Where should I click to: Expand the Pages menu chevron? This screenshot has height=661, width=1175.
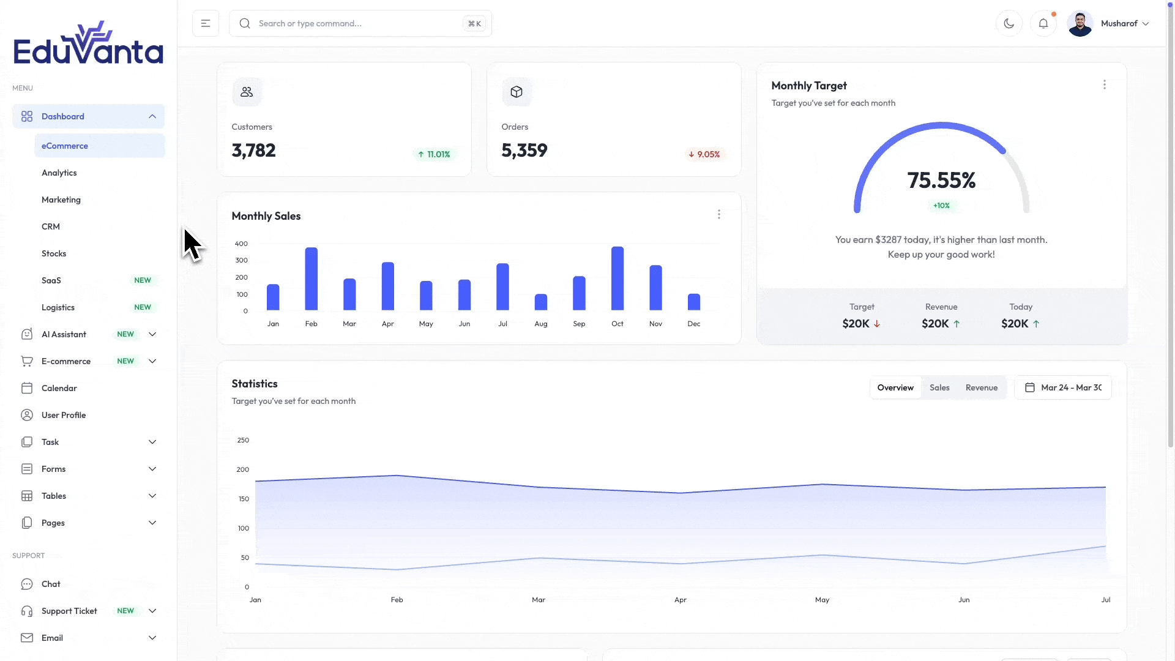click(152, 523)
